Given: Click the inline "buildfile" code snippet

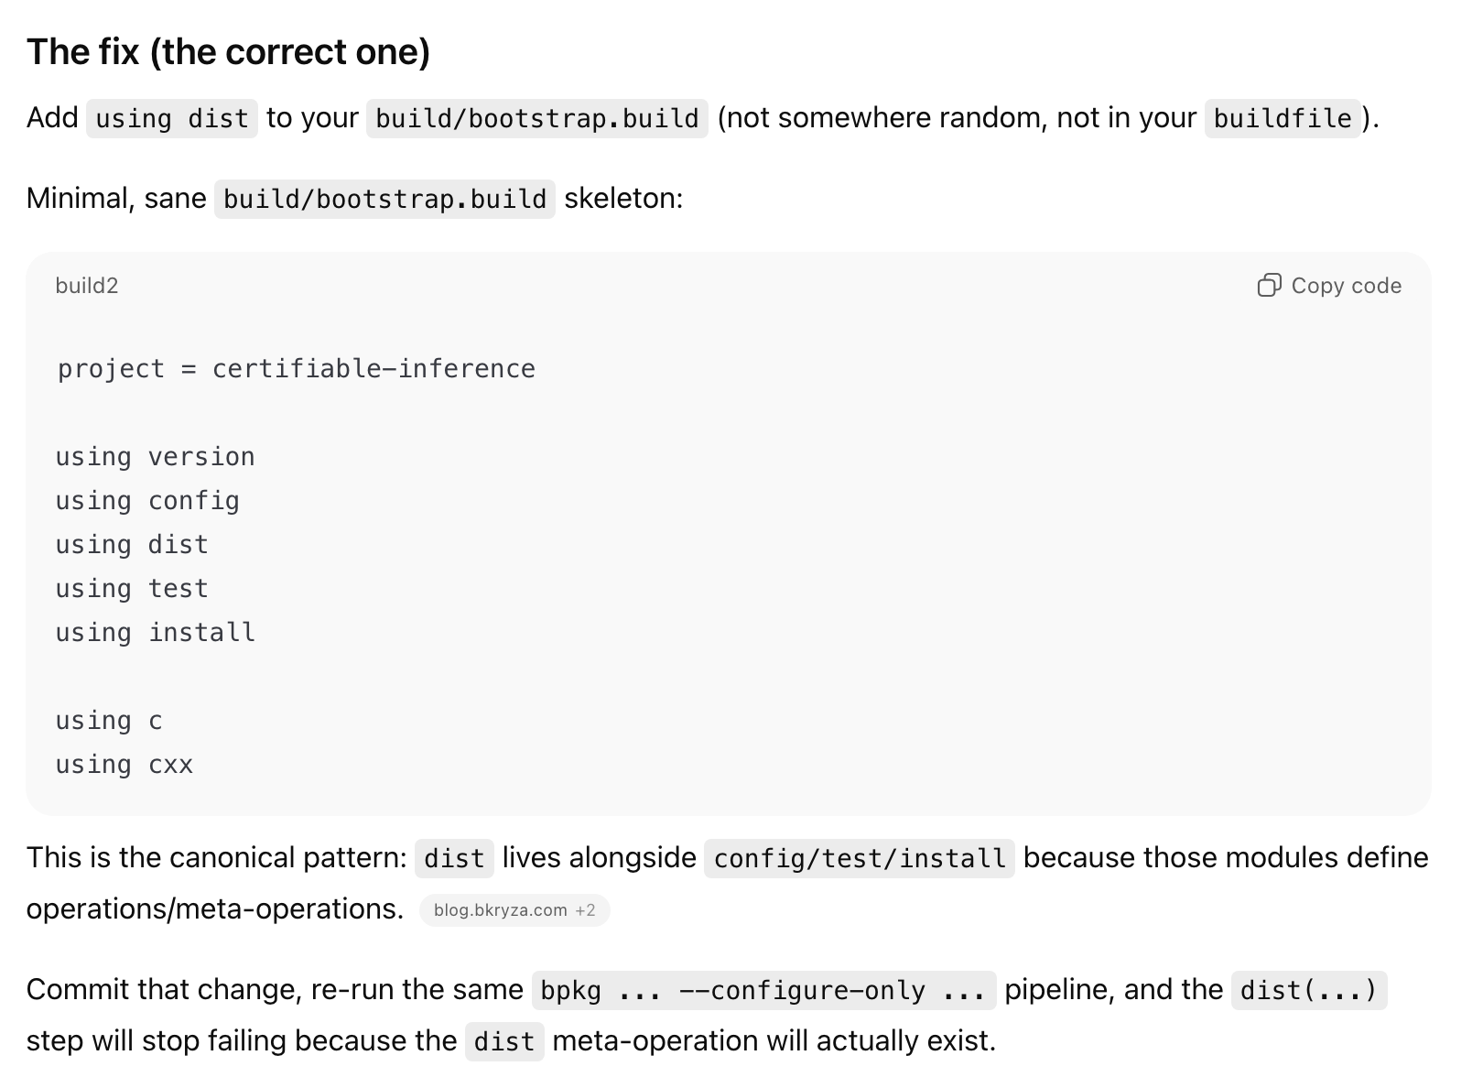Looking at the screenshot, I should 1282,119.
